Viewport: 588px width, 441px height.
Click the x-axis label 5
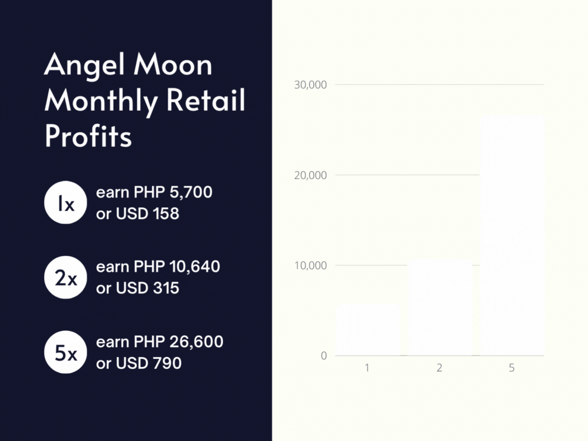(x=512, y=368)
